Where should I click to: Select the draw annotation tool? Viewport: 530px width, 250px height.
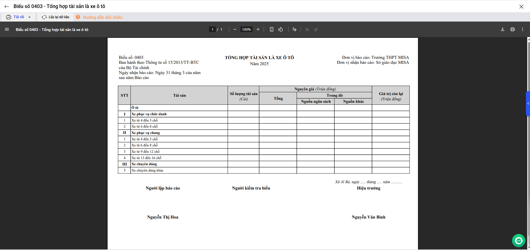[295, 29]
